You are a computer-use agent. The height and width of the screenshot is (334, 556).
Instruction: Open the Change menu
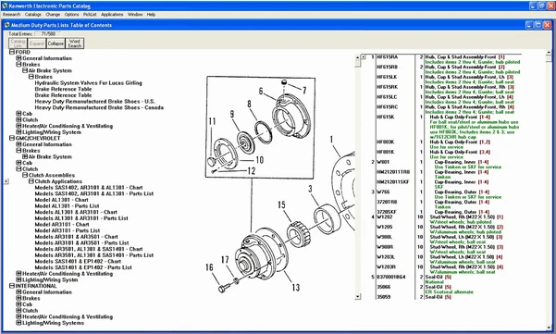(x=53, y=15)
